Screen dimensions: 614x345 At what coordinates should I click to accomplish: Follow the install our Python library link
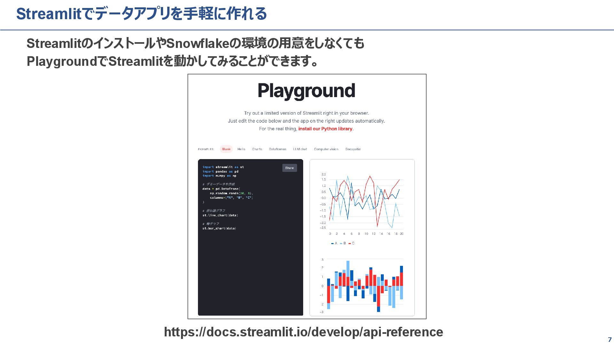coord(325,129)
